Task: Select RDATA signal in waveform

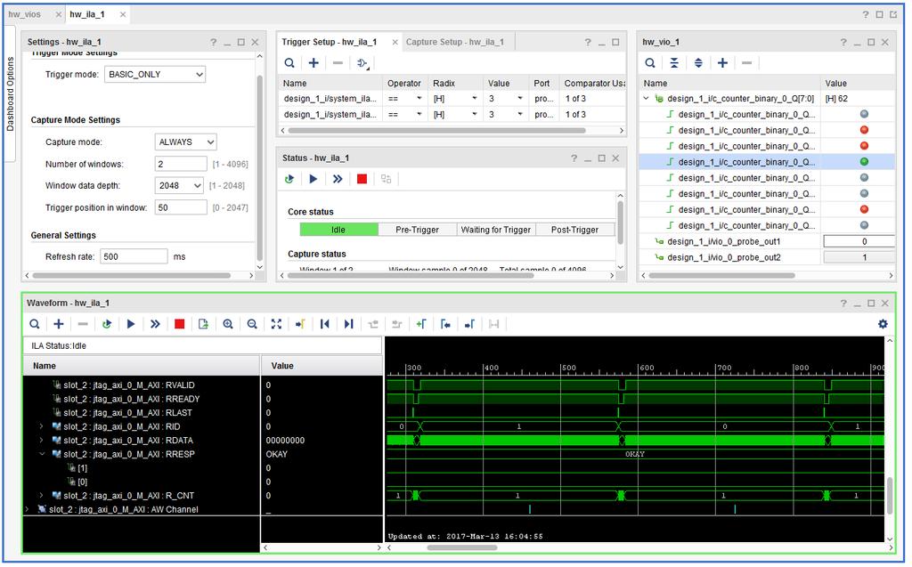Action: [128, 441]
